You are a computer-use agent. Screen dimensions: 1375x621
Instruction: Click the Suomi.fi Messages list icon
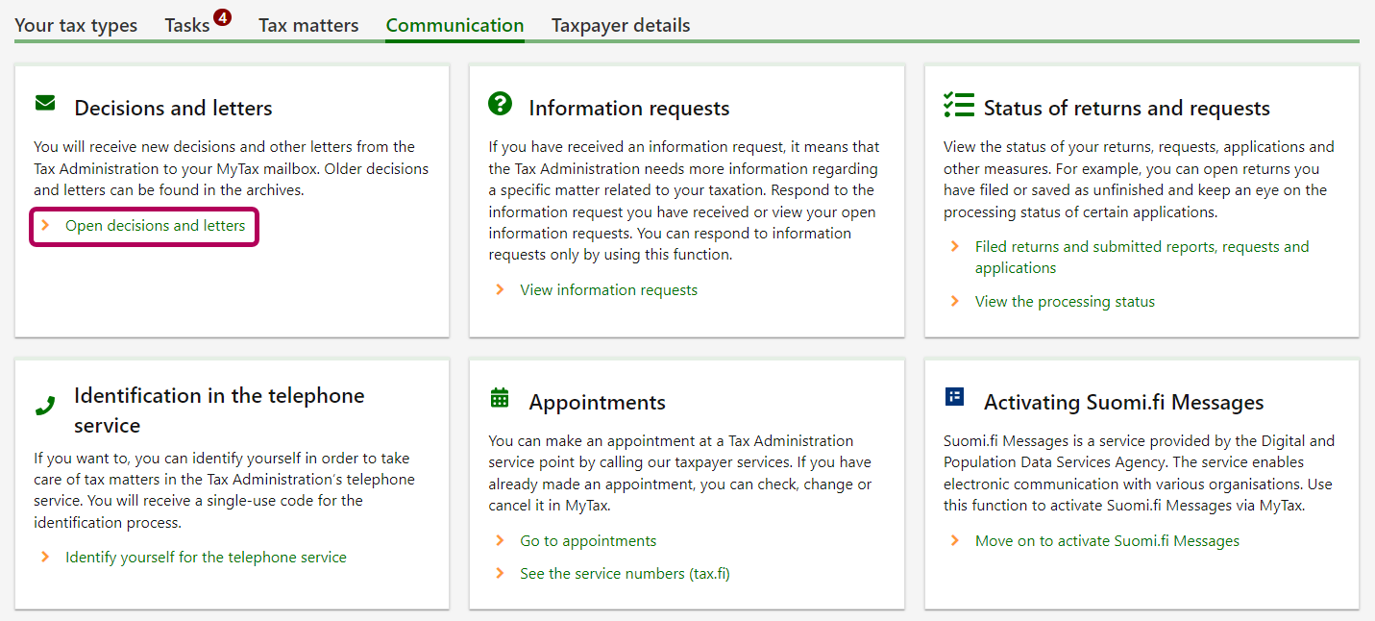(954, 397)
